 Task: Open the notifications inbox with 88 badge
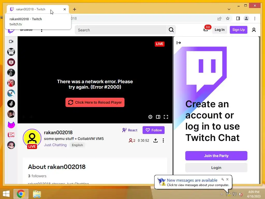click(206, 30)
